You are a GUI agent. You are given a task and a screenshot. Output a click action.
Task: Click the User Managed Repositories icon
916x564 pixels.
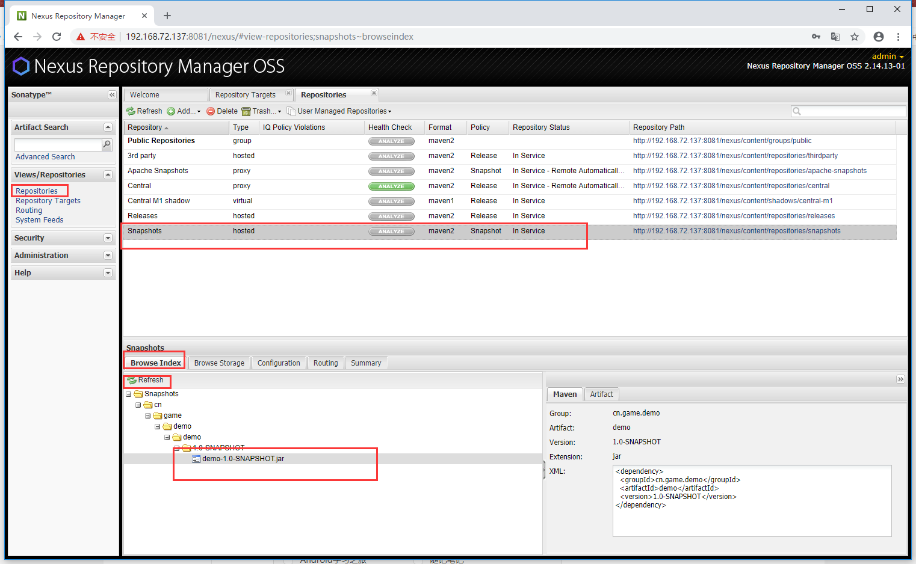pyautogui.click(x=291, y=111)
